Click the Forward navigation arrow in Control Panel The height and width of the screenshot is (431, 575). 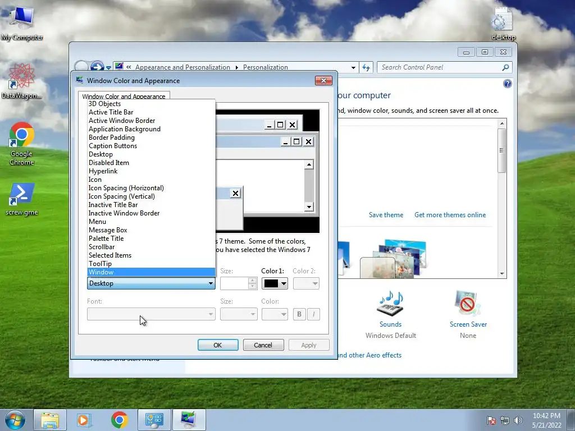tap(97, 66)
